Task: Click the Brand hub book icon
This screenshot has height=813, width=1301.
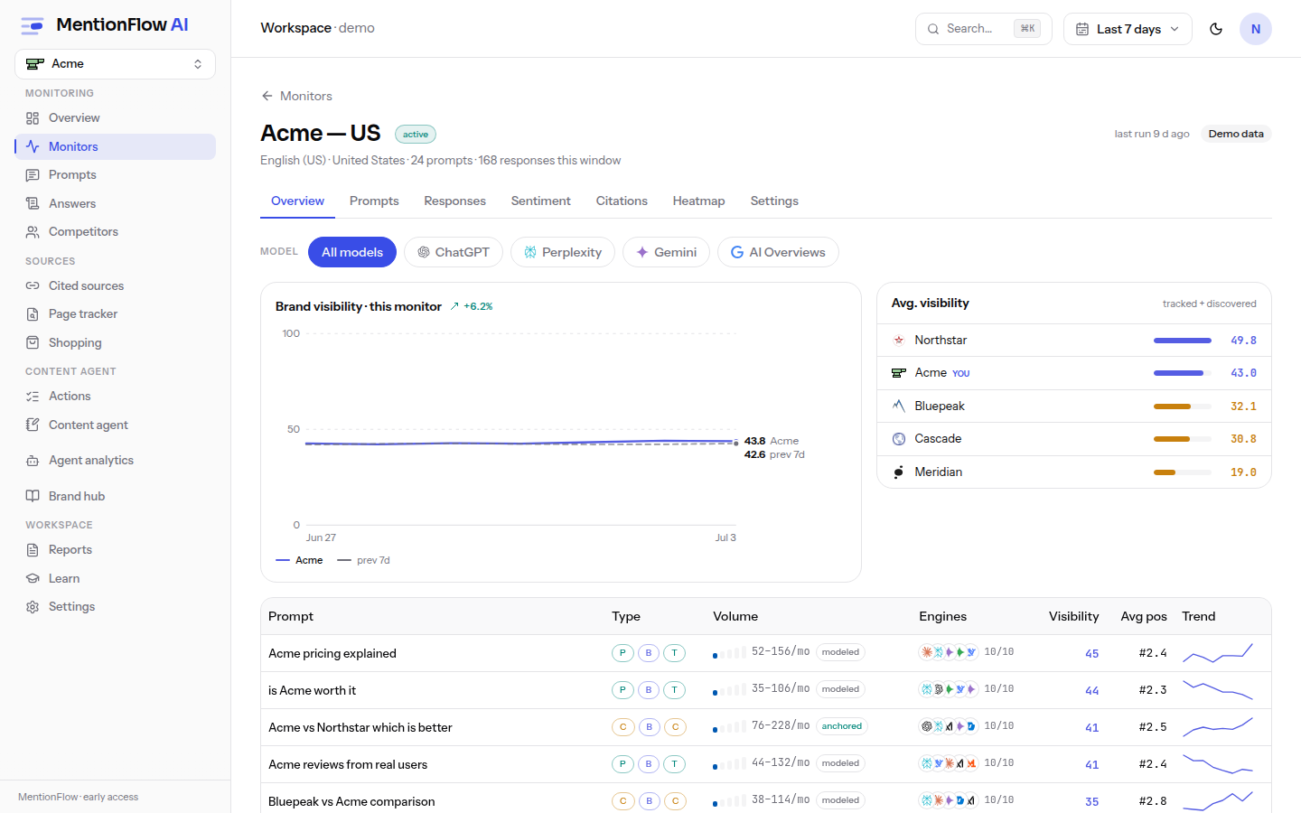Action: pyautogui.click(x=33, y=496)
